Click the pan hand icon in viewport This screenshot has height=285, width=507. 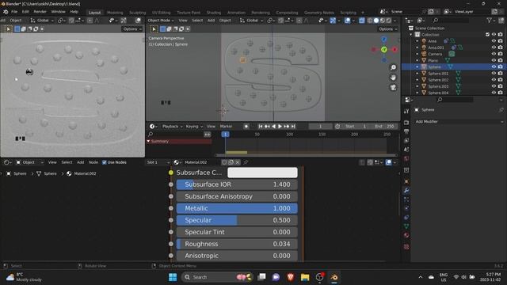click(393, 78)
